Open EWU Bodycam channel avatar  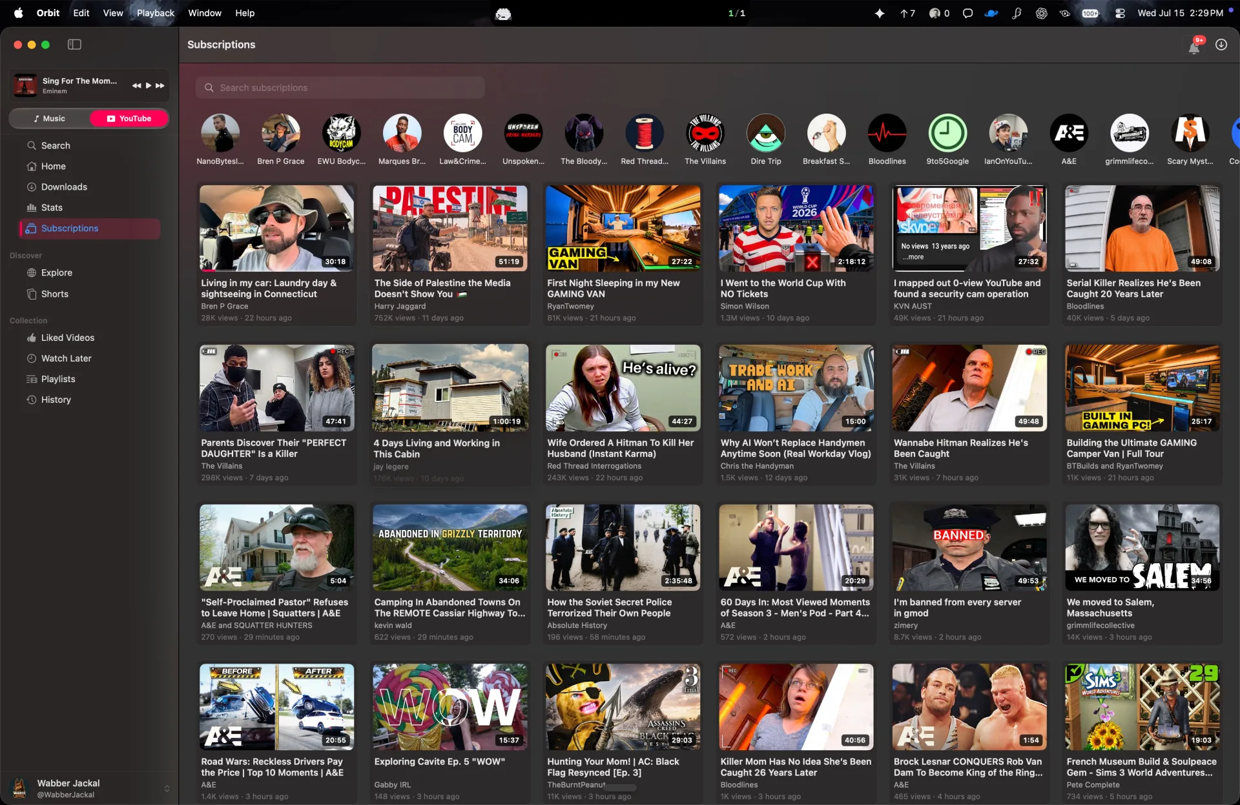click(x=341, y=133)
